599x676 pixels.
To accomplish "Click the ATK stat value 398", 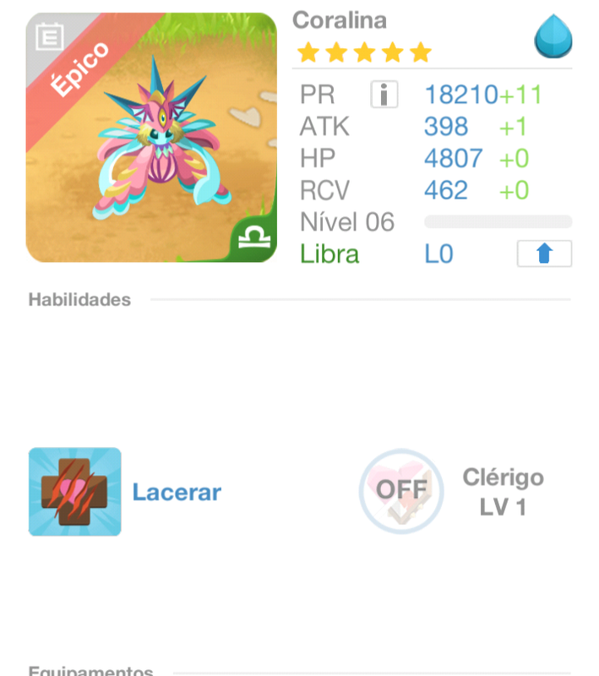I will [x=446, y=126].
